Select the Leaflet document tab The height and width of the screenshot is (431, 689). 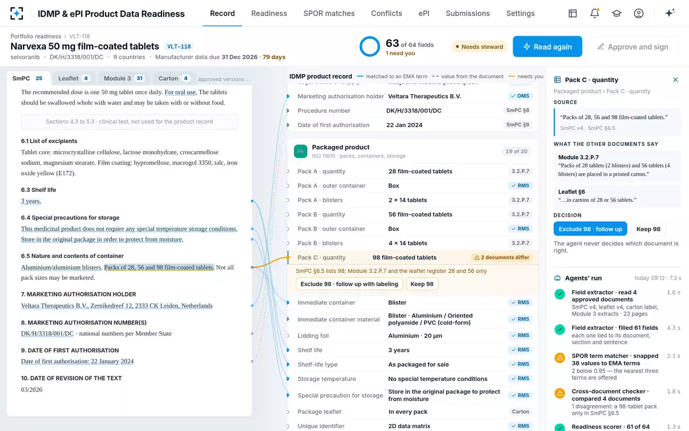[x=74, y=78]
